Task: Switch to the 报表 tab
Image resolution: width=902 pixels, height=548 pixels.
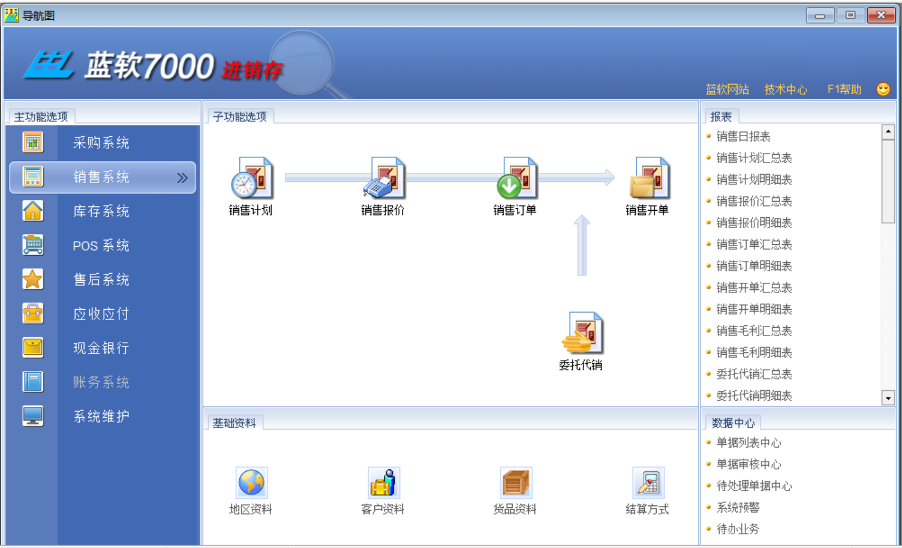Action: click(x=721, y=116)
